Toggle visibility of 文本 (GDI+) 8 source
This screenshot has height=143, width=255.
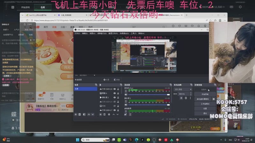(115, 89)
